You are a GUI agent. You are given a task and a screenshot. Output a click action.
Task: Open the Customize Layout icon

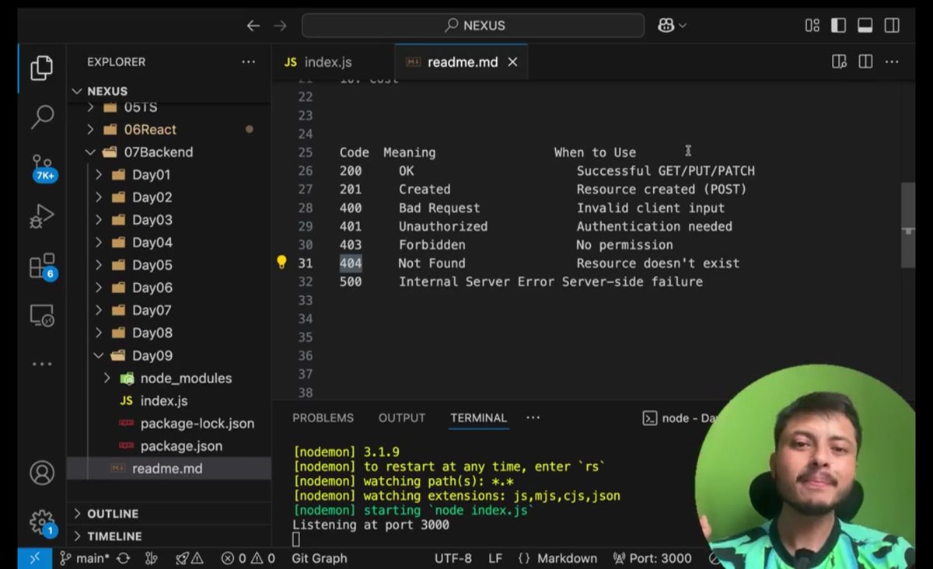[x=812, y=26]
